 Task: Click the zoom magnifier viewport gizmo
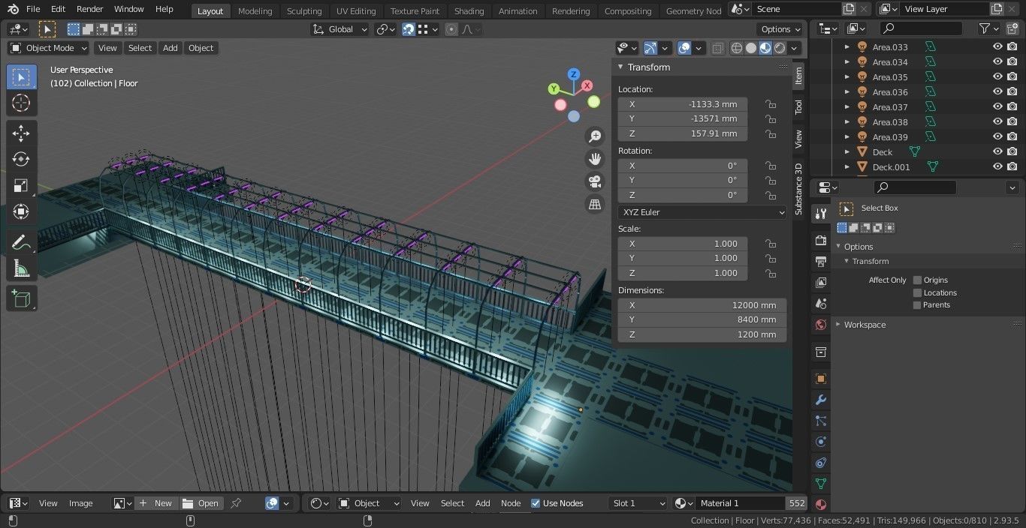(595, 136)
